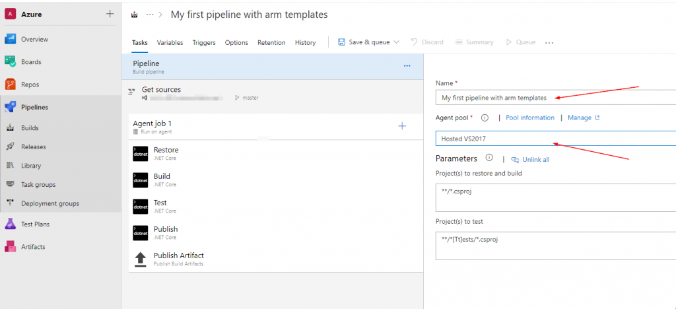Select the Build .NET Core task
Screen dimensions: 676x309
tap(276, 180)
